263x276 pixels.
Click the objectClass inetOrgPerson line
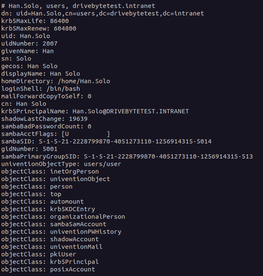pyautogui.click(x=50, y=171)
